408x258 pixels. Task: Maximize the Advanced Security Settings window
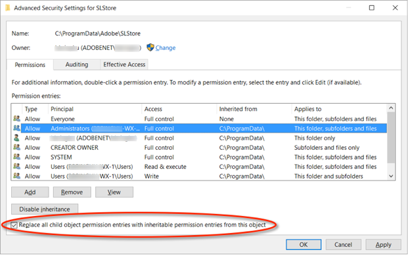pyautogui.click(x=372, y=8)
